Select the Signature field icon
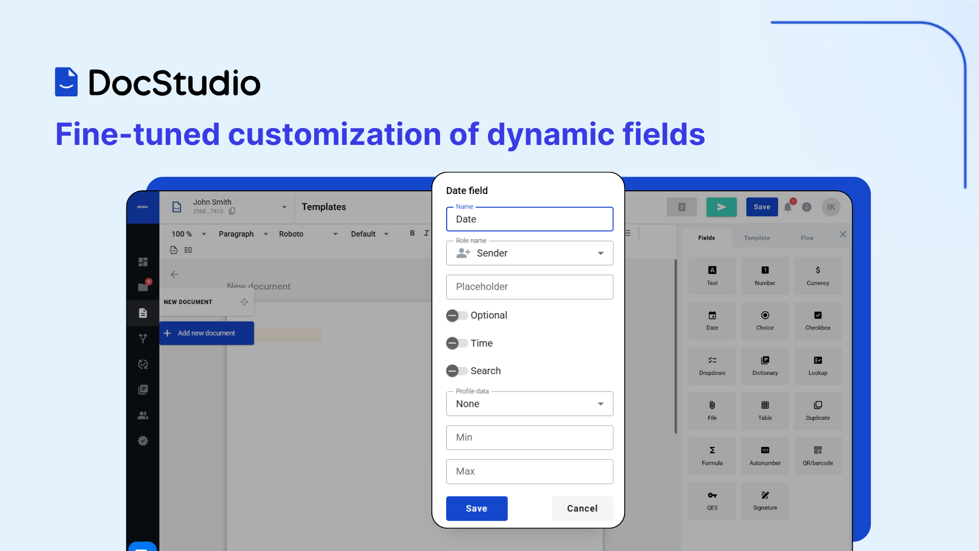Screen dimensions: 979x551 coord(765,500)
